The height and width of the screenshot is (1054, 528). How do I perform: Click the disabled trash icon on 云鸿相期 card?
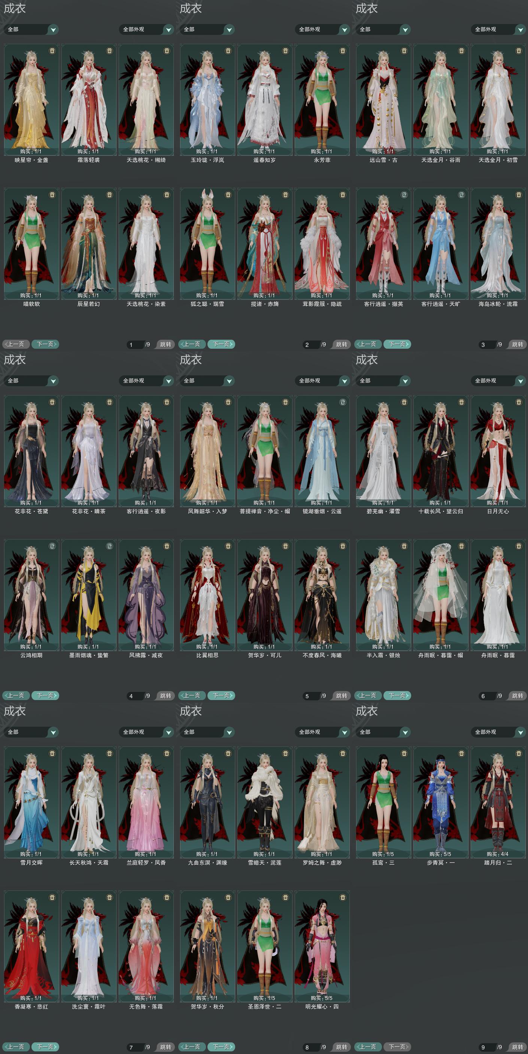(52, 546)
